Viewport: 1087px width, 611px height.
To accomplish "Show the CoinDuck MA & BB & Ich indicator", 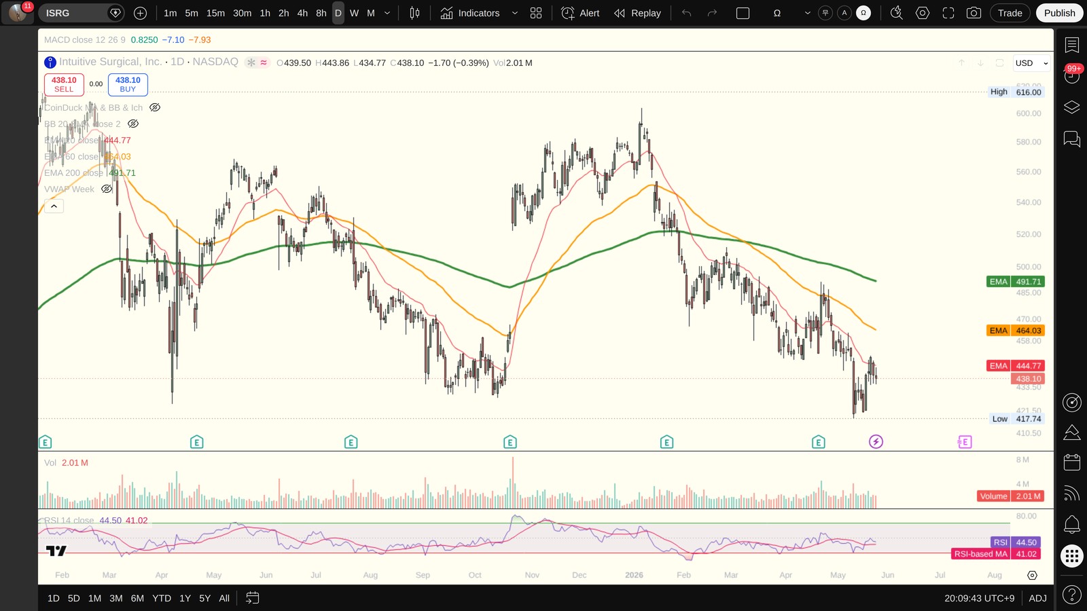I will (155, 107).
